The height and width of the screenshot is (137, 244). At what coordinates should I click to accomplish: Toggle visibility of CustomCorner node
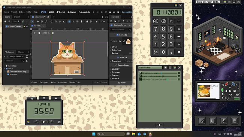27,27
